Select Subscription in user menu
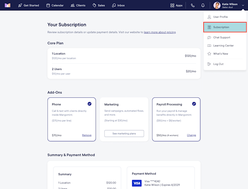248x189 pixels. coord(225,27)
